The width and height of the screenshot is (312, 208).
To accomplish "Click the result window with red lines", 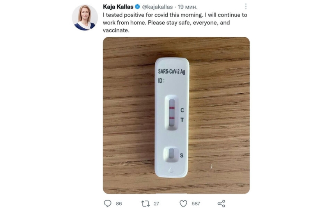I will coord(172,112).
